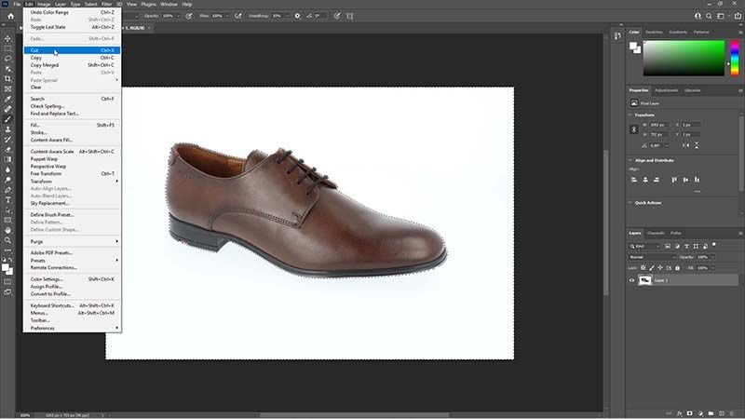Click the Search icon at top right

pyautogui.click(x=709, y=16)
